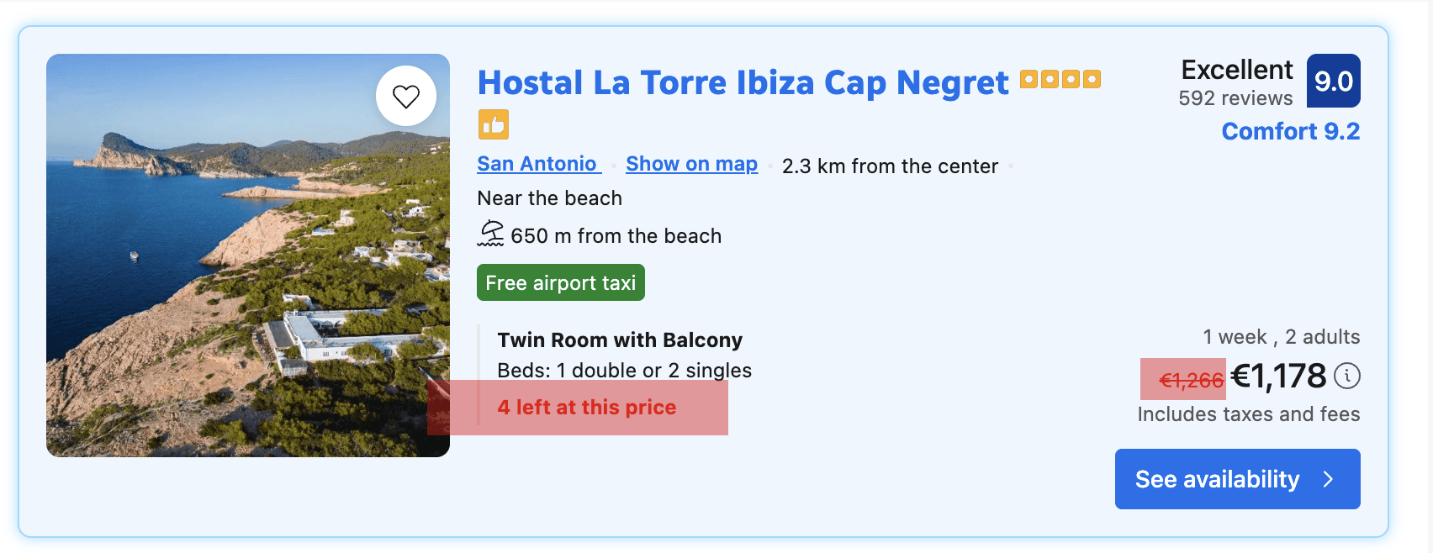Image resolution: width=1433 pixels, height=553 pixels.
Task: Select the San Antonio location link
Action: click(x=537, y=163)
